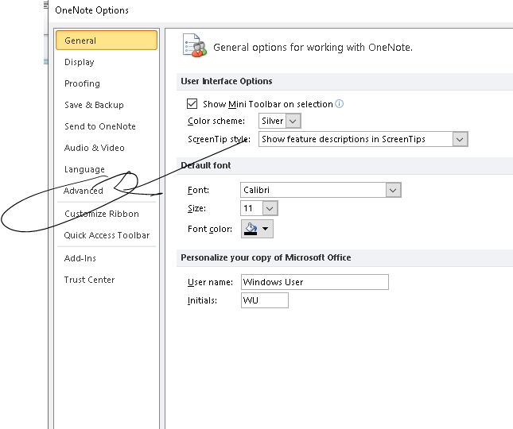
Task: Open the Proofing options category
Action: pyautogui.click(x=82, y=83)
